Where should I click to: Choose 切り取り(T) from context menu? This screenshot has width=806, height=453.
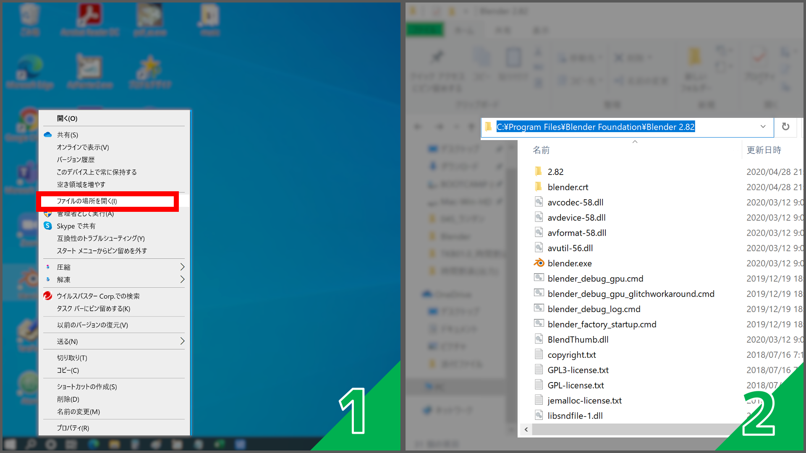114,358
